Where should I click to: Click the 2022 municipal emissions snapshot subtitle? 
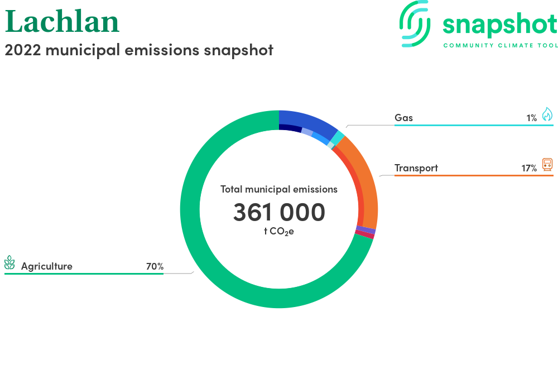[139, 50]
